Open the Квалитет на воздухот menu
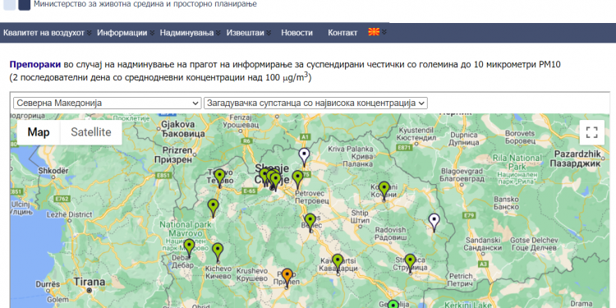The height and width of the screenshot is (308, 616). pos(47,33)
